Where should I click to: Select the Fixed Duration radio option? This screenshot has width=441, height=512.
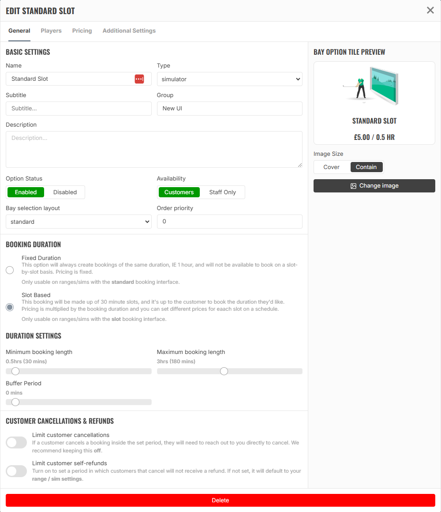[x=10, y=270]
